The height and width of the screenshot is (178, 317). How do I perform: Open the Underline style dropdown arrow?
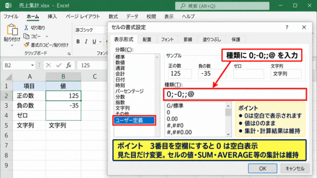[100, 42]
